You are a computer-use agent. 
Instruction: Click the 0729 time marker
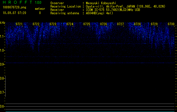pos(154,24)
